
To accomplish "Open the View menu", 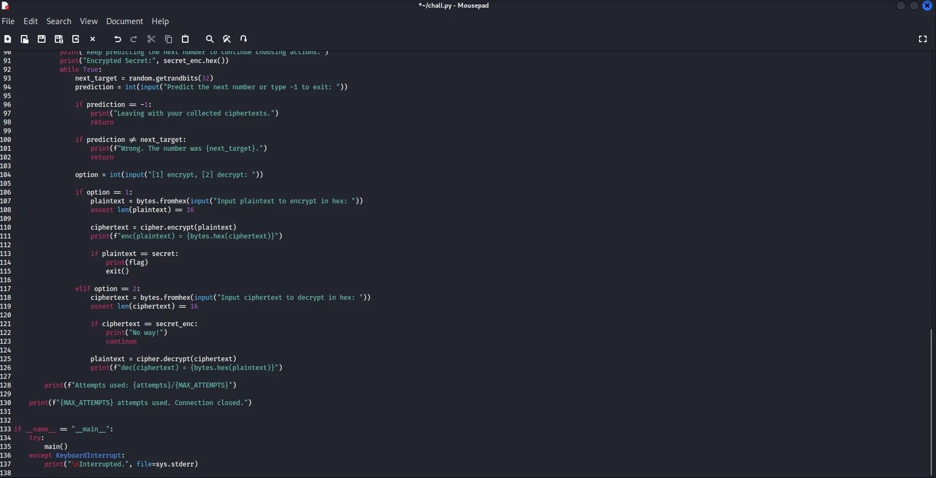I will coord(89,21).
